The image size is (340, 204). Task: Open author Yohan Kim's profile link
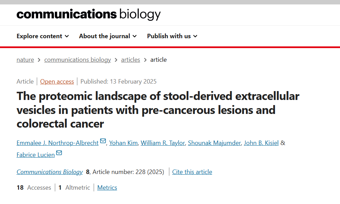pyautogui.click(x=123, y=143)
